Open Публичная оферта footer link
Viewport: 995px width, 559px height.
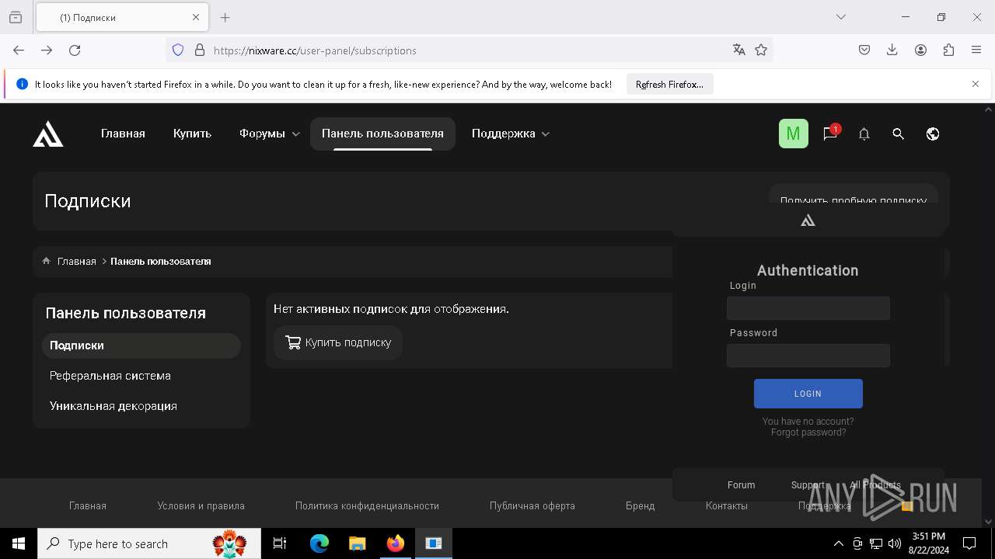[532, 505]
